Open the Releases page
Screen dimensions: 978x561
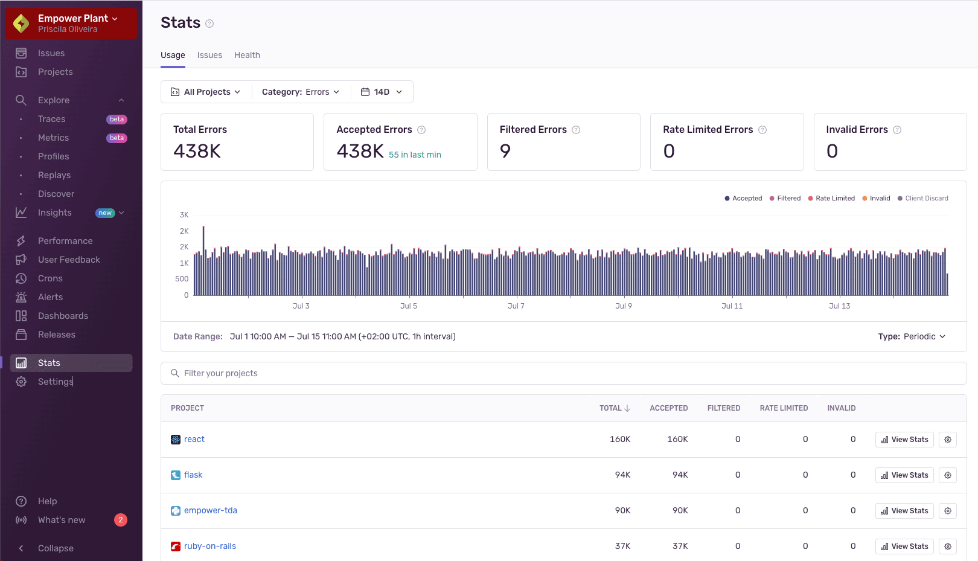(x=56, y=334)
